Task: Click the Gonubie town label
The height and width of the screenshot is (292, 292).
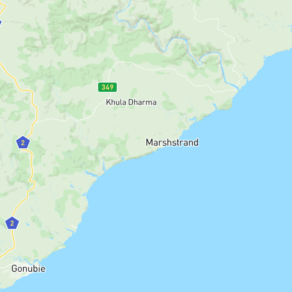Action: point(28,269)
